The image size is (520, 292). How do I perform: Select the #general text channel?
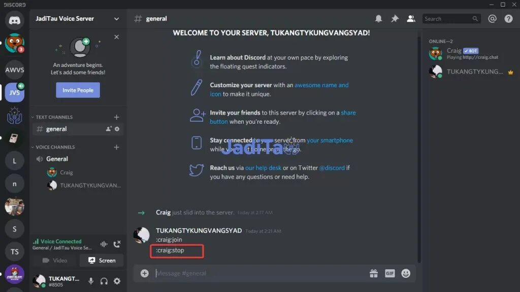[x=78, y=129]
